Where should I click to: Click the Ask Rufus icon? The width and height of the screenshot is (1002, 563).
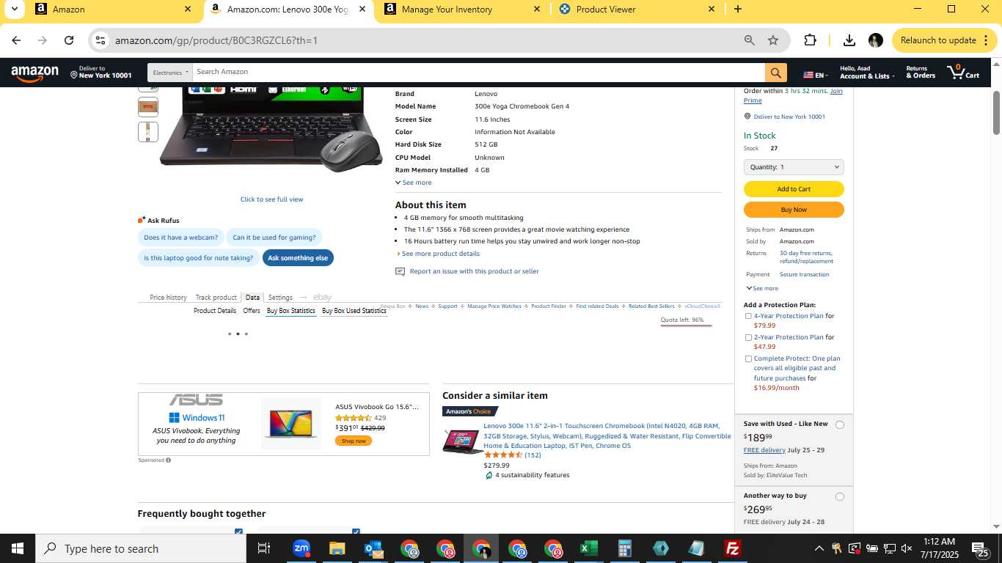(x=142, y=220)
